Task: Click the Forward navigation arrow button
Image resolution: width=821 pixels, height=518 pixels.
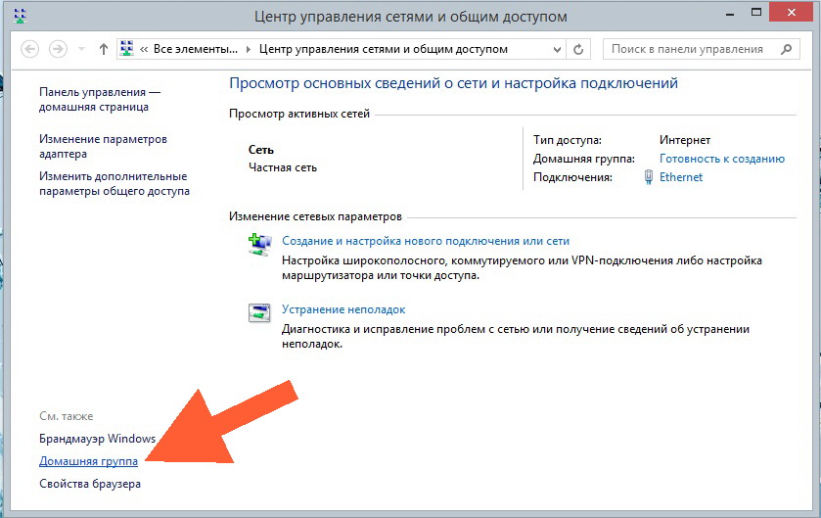Action: click(59, 49)
